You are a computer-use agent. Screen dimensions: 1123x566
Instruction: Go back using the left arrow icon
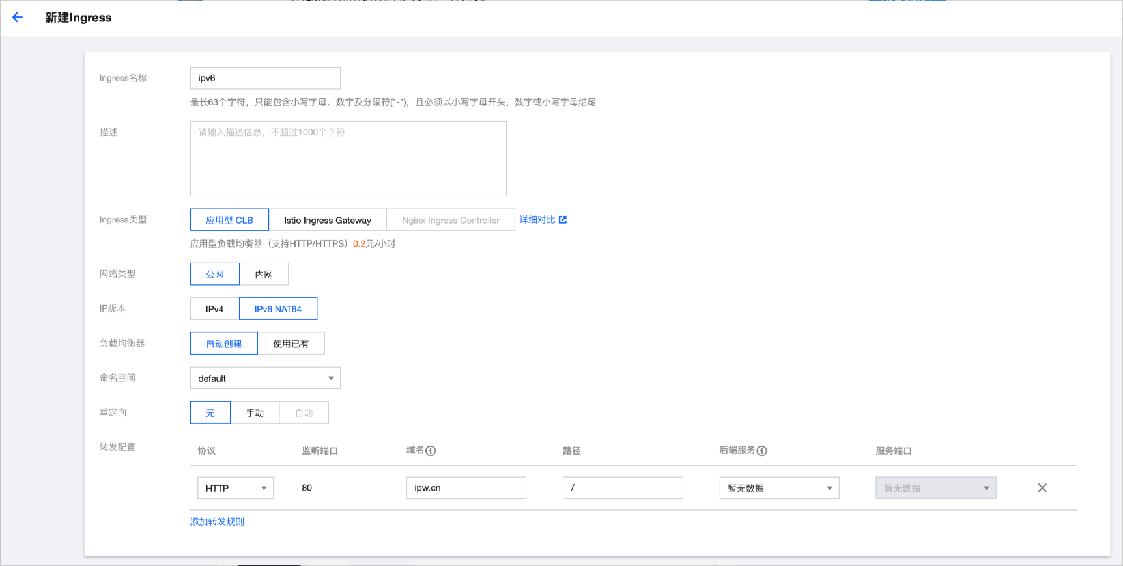[18, 18]
